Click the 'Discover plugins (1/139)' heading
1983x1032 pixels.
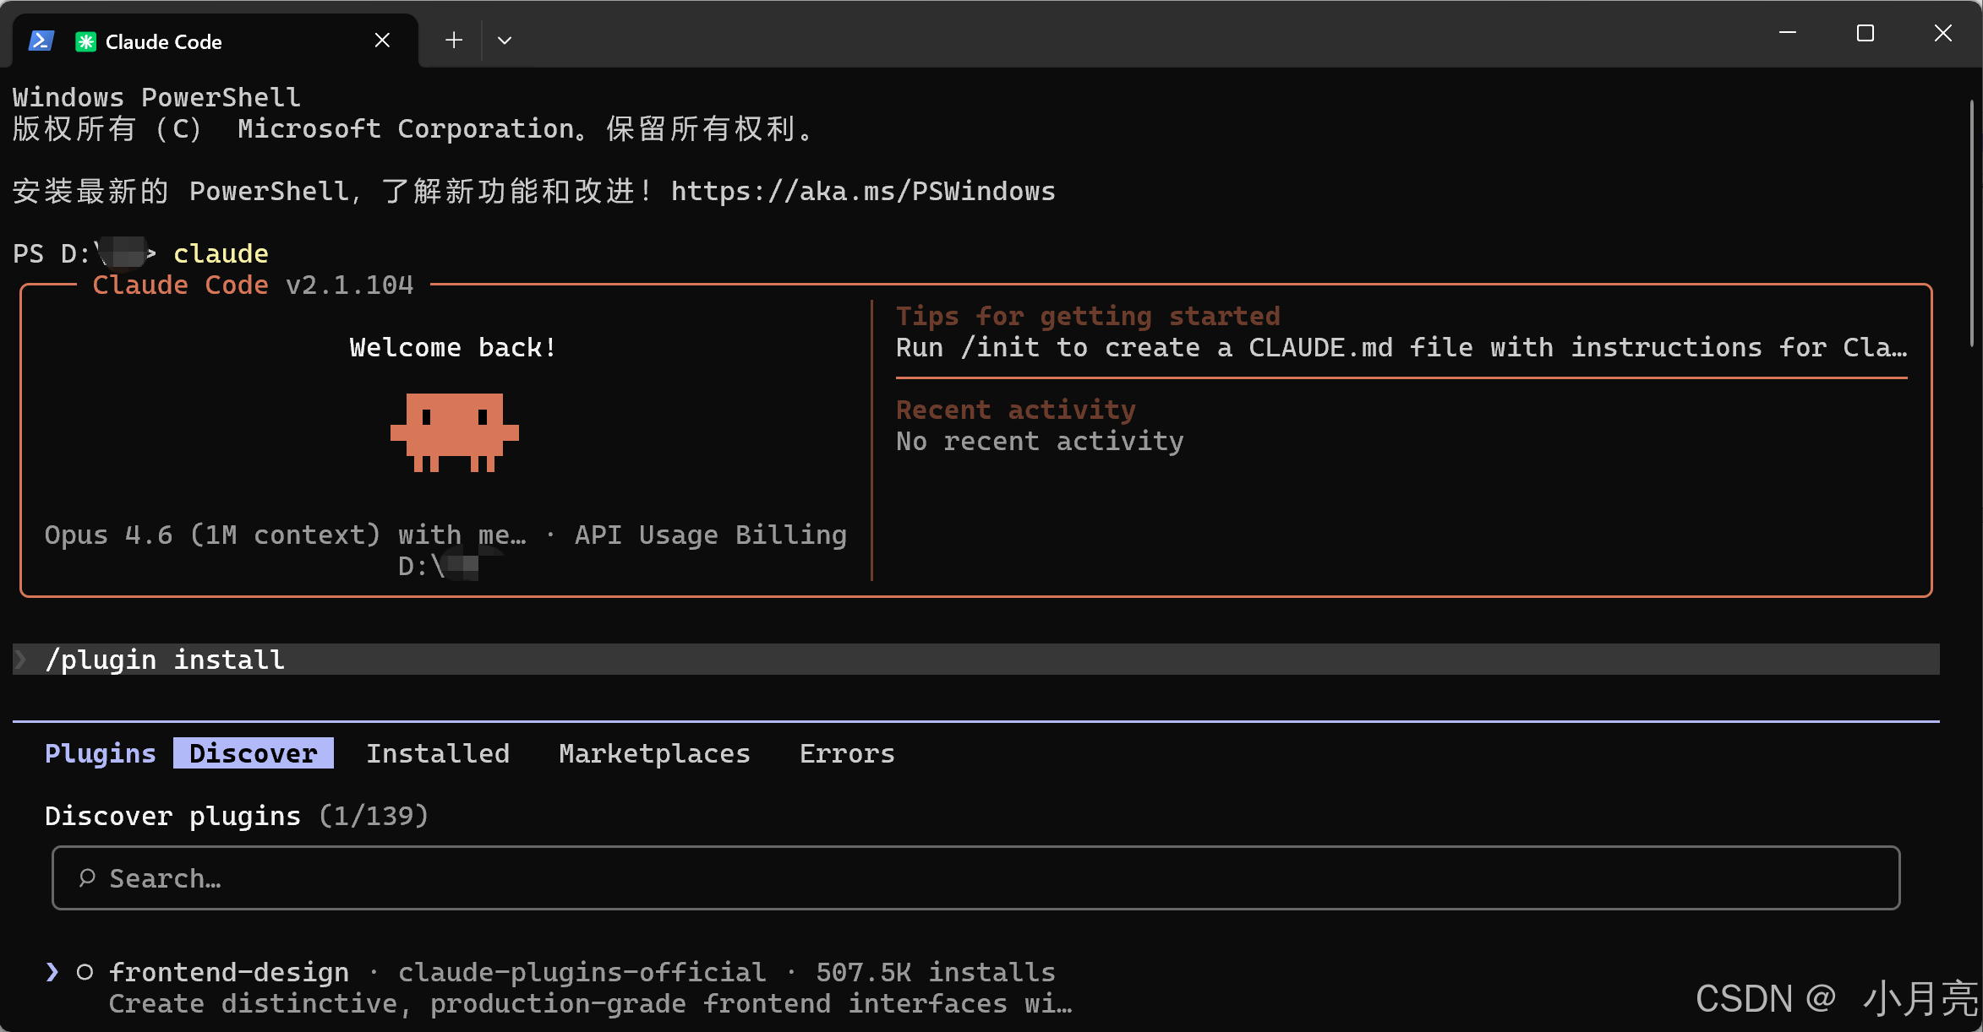[237, 816]
